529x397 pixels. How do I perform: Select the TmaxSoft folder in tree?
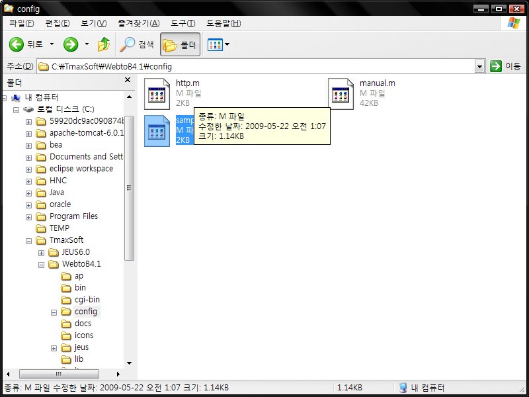[66, 240]
